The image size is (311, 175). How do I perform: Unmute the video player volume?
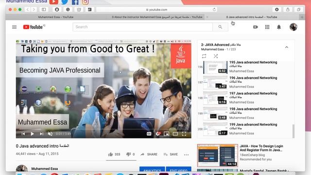coord(50,134)
